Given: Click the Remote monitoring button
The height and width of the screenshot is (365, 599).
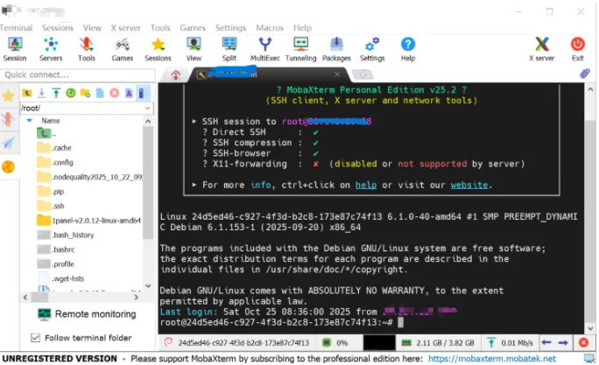Looking at the screenshot, I should click(x=87, y=314).
